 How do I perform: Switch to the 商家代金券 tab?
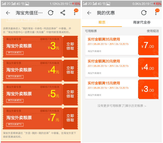[x=142, y=22]
